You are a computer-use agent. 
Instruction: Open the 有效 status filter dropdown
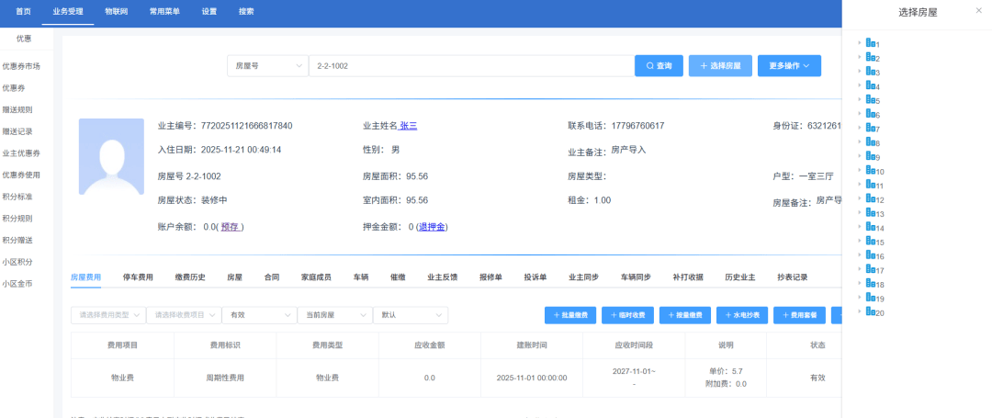point(258,315)
